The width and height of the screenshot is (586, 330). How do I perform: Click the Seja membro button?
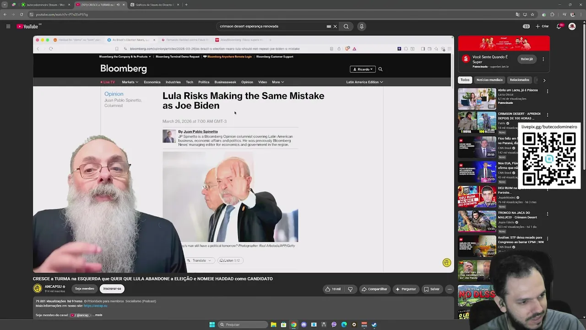85,289
